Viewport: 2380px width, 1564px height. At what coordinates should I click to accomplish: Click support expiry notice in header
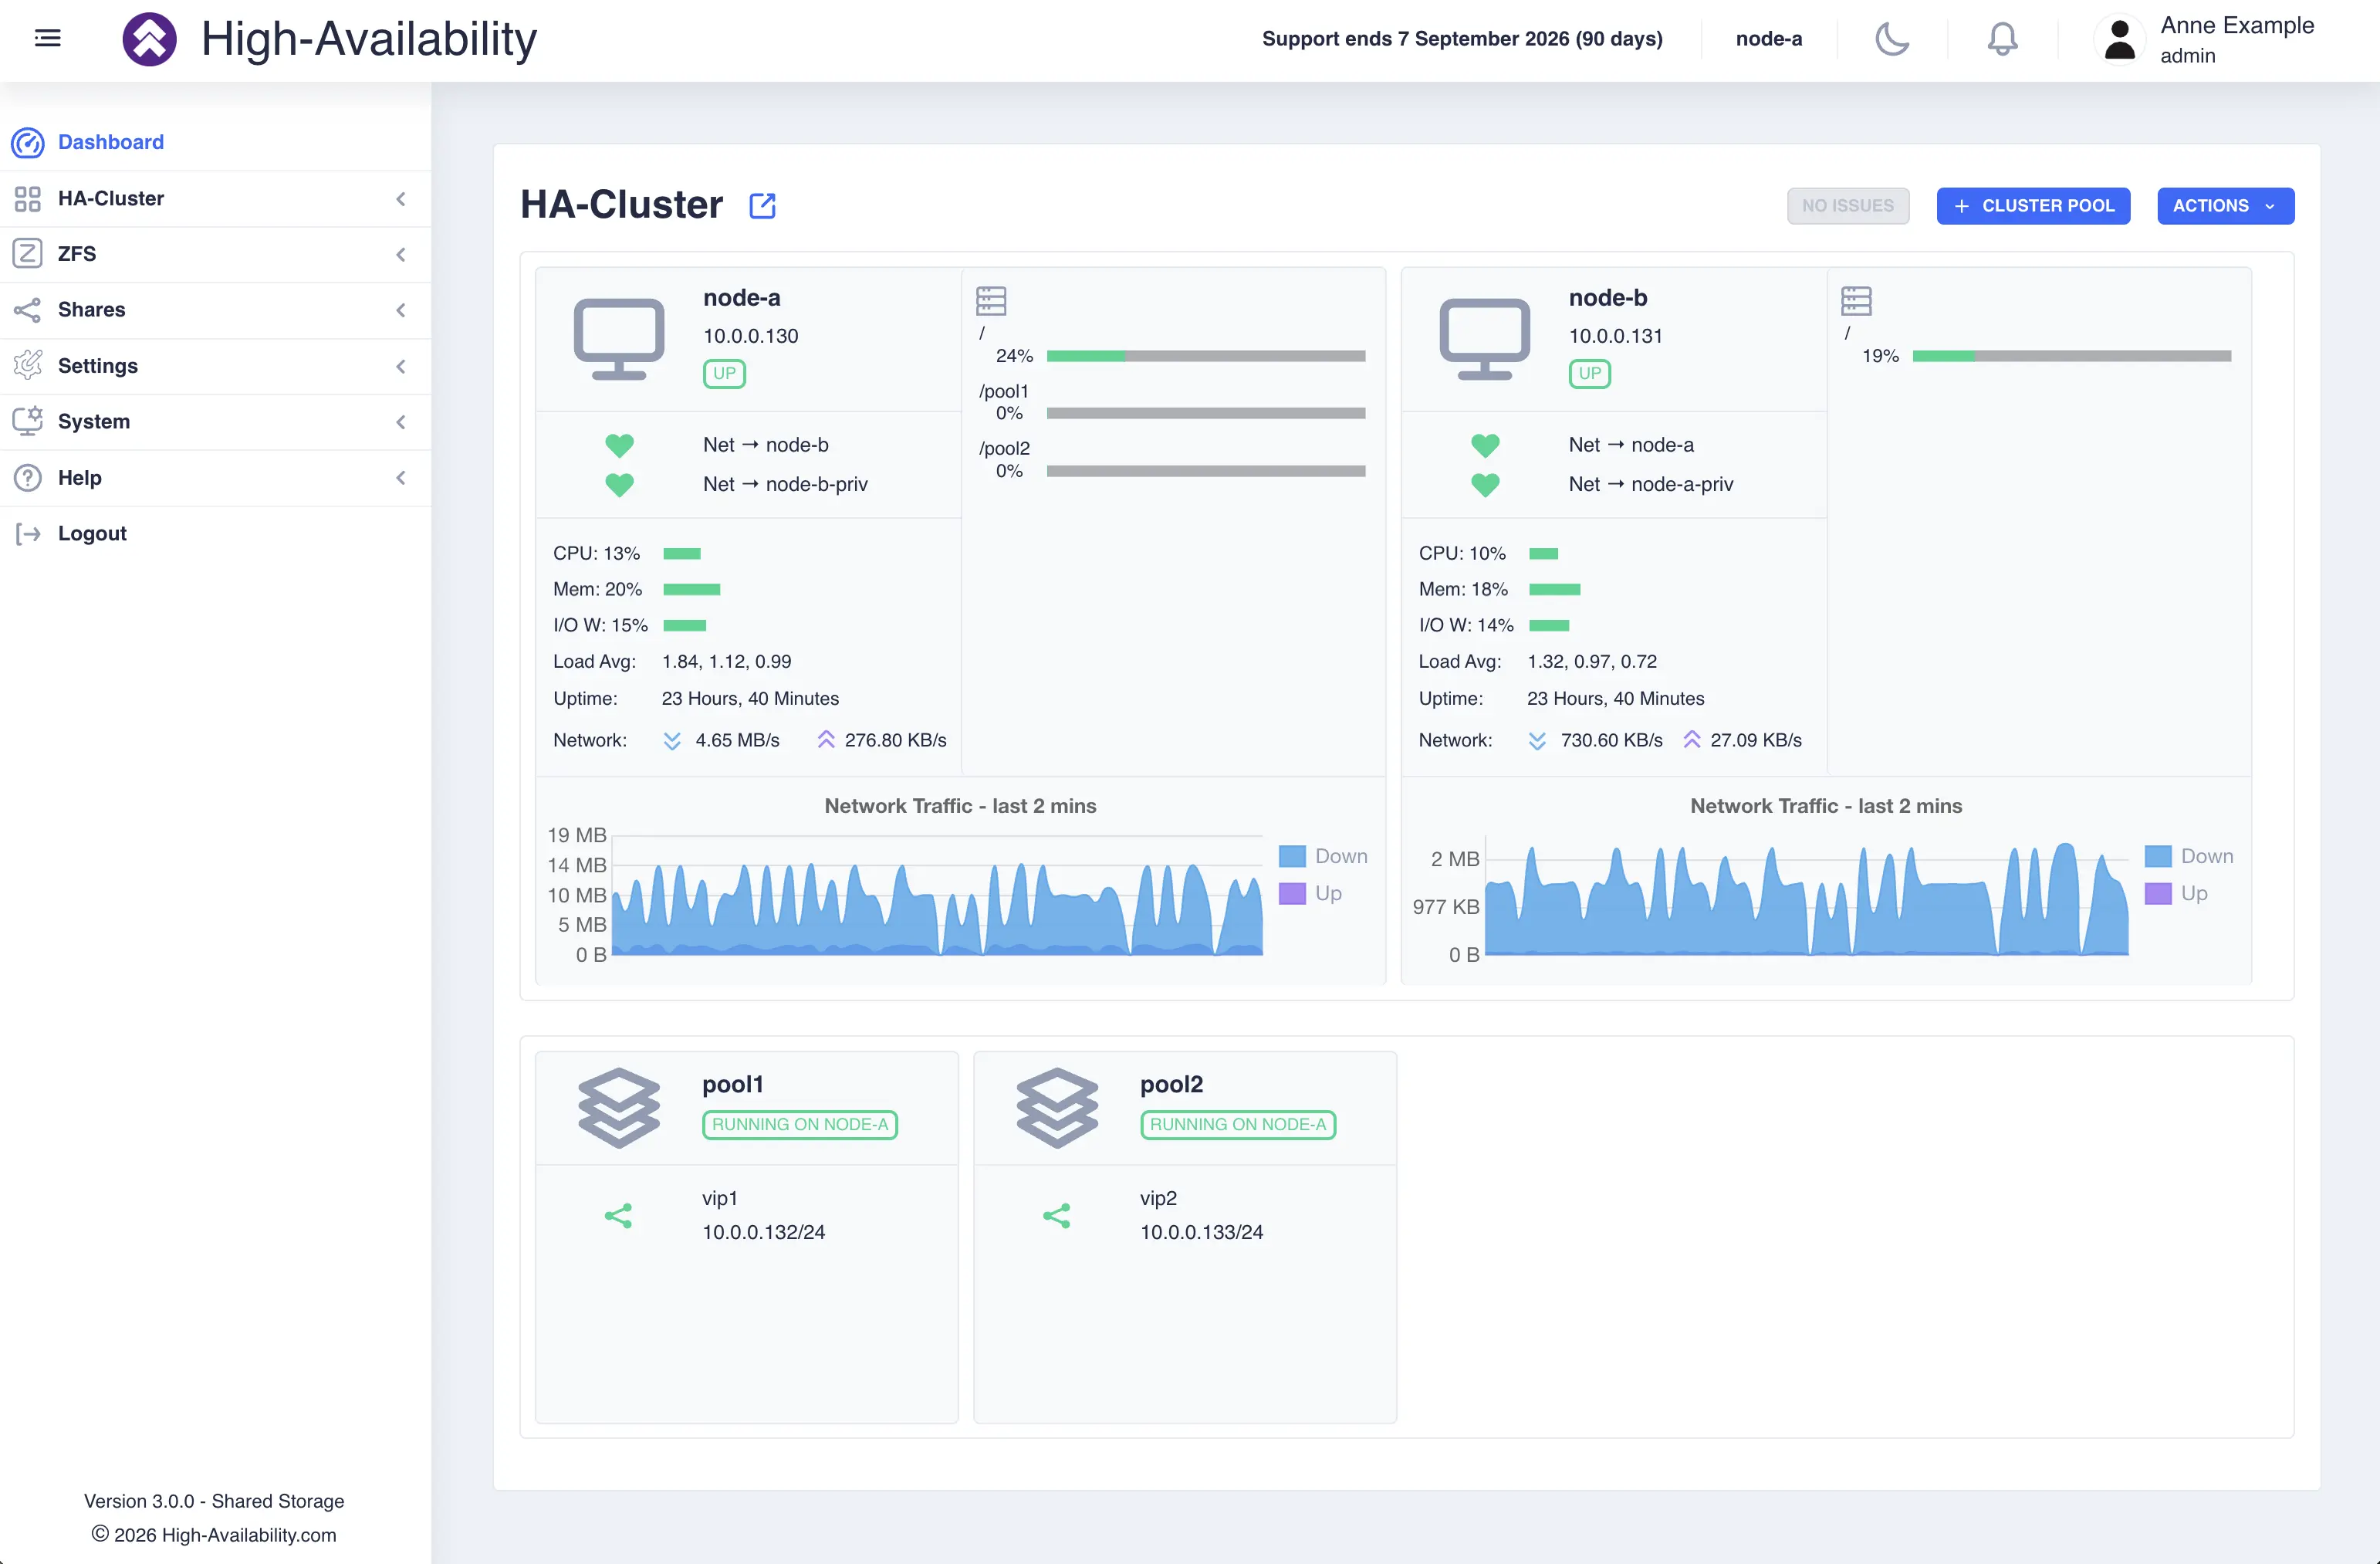(x=1462, y=39)
